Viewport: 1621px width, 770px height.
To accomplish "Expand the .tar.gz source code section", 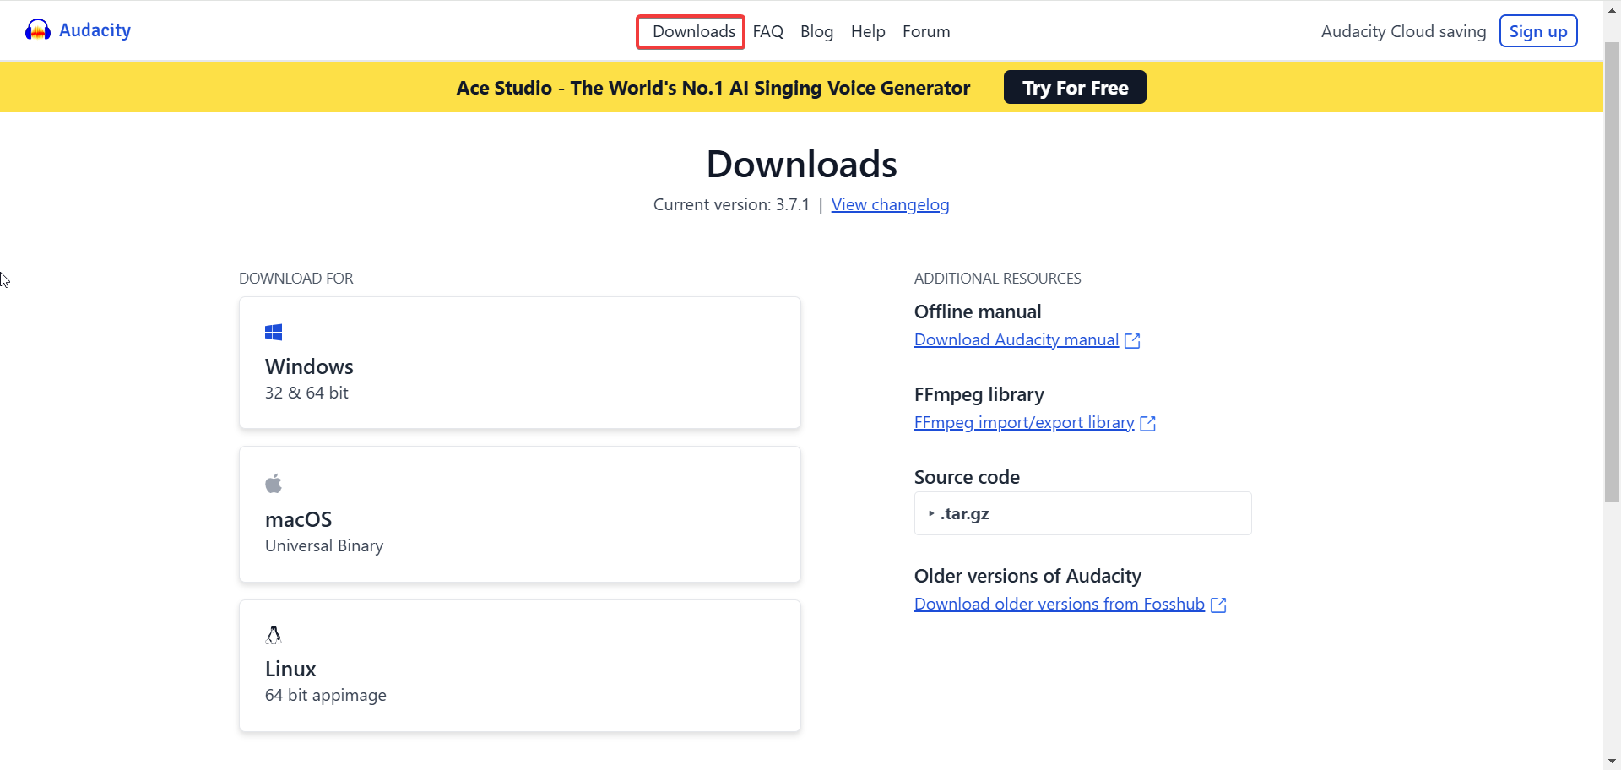I will pyautogui.click(x=1082, y=513).
